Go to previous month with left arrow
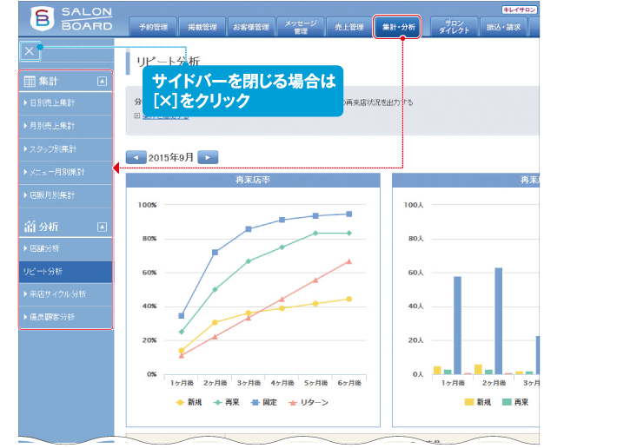Image resolution: width=617 pixels, height=448 pixels. (x=136, y=157)
